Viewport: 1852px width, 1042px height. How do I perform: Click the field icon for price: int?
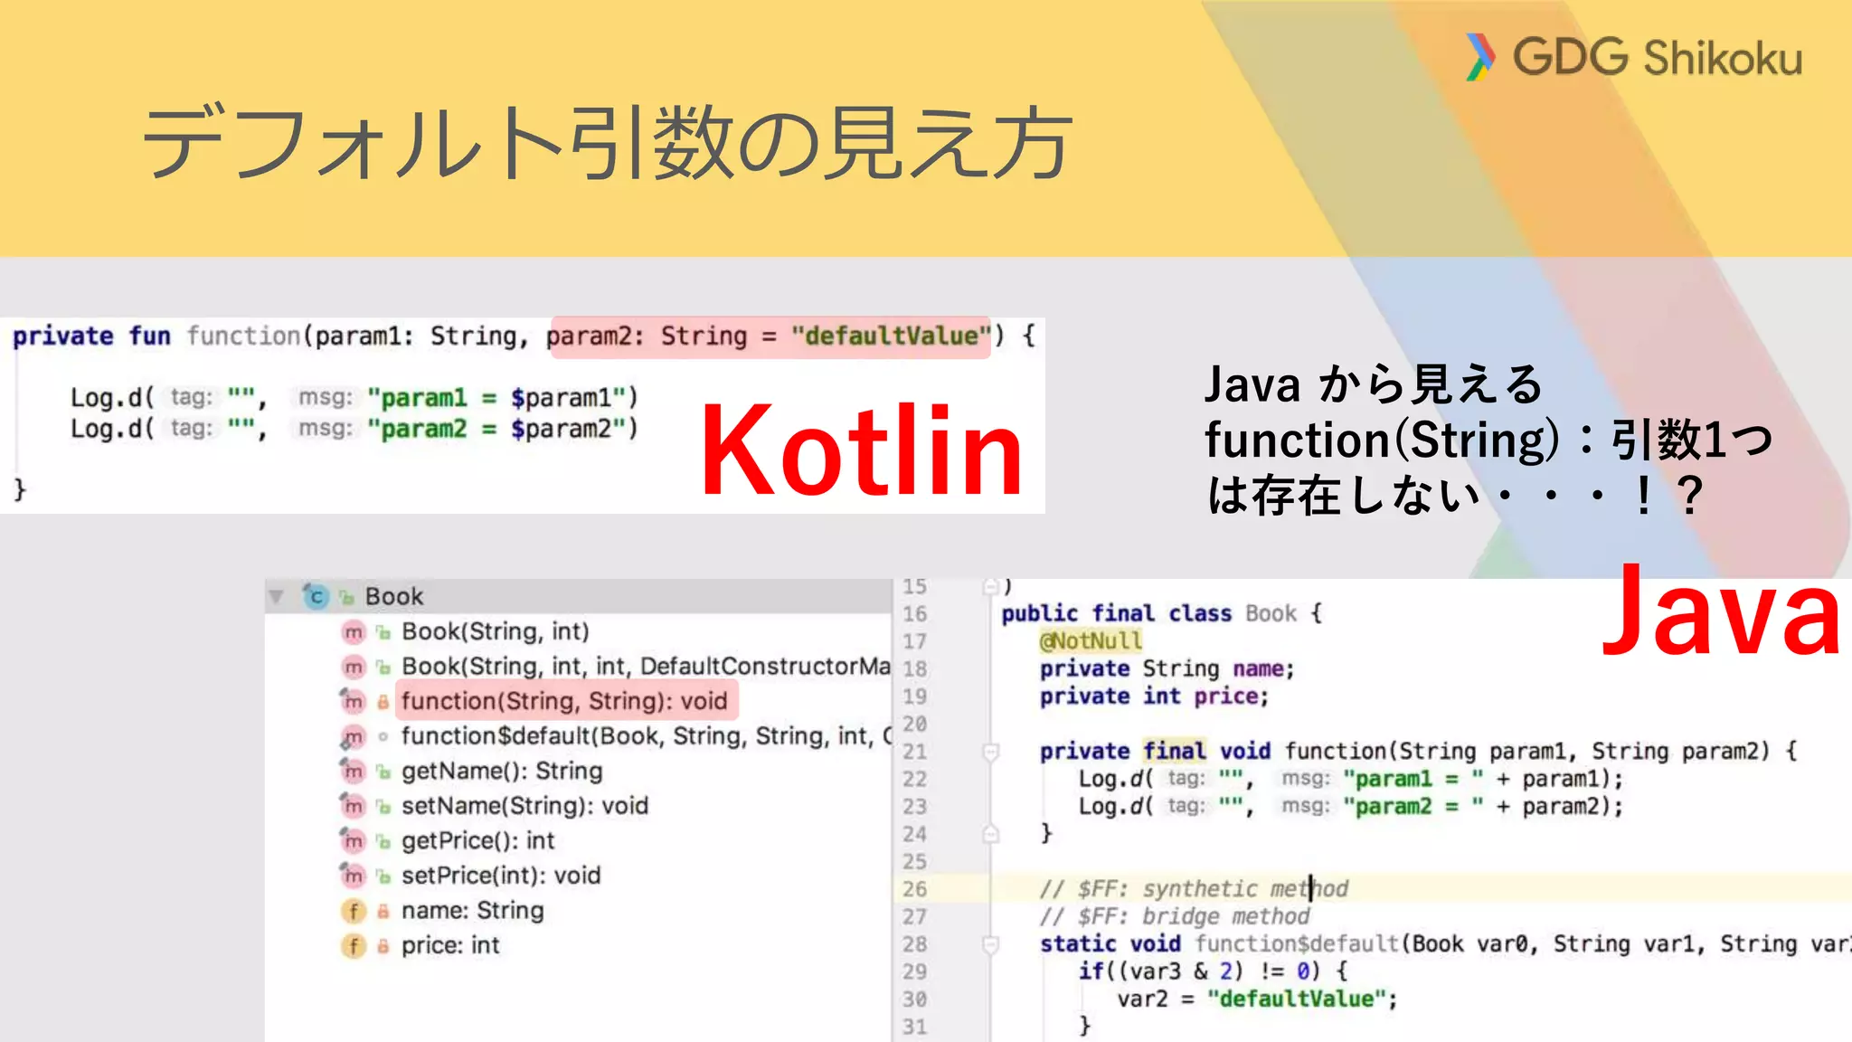coord(354,946)
